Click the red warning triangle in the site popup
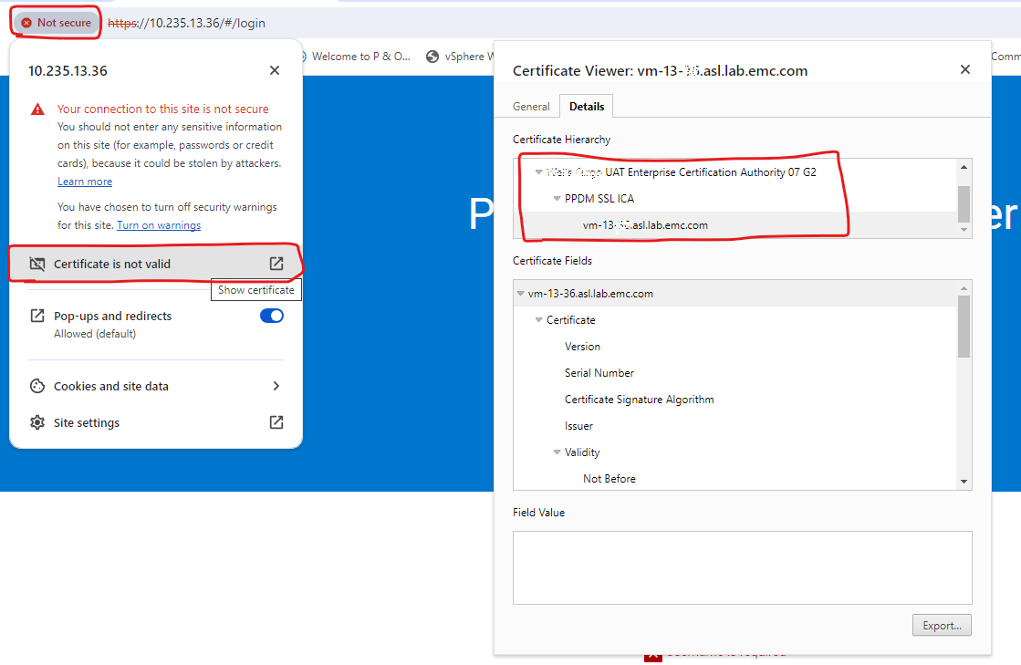Viewport: 1021px width, 665px height. pyautogui.click(x=36, y=108)
